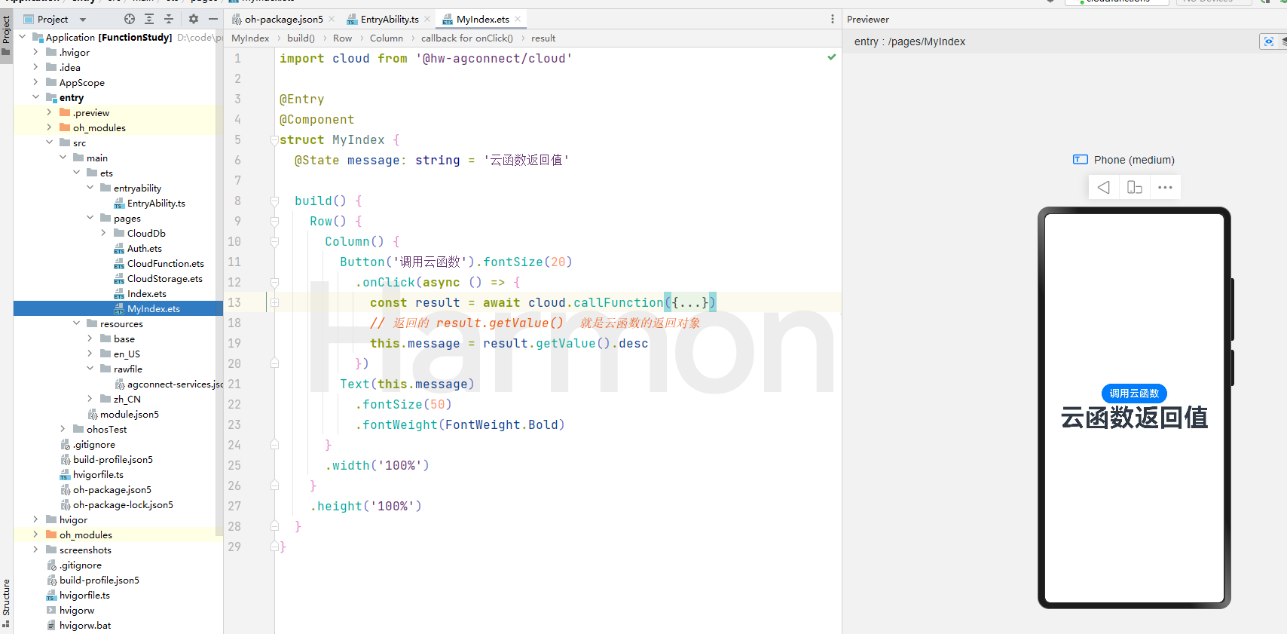This screenshot has width=1287, height=634.
Task: Click the import cloud statement on line 1
Action: click(426, 58)
